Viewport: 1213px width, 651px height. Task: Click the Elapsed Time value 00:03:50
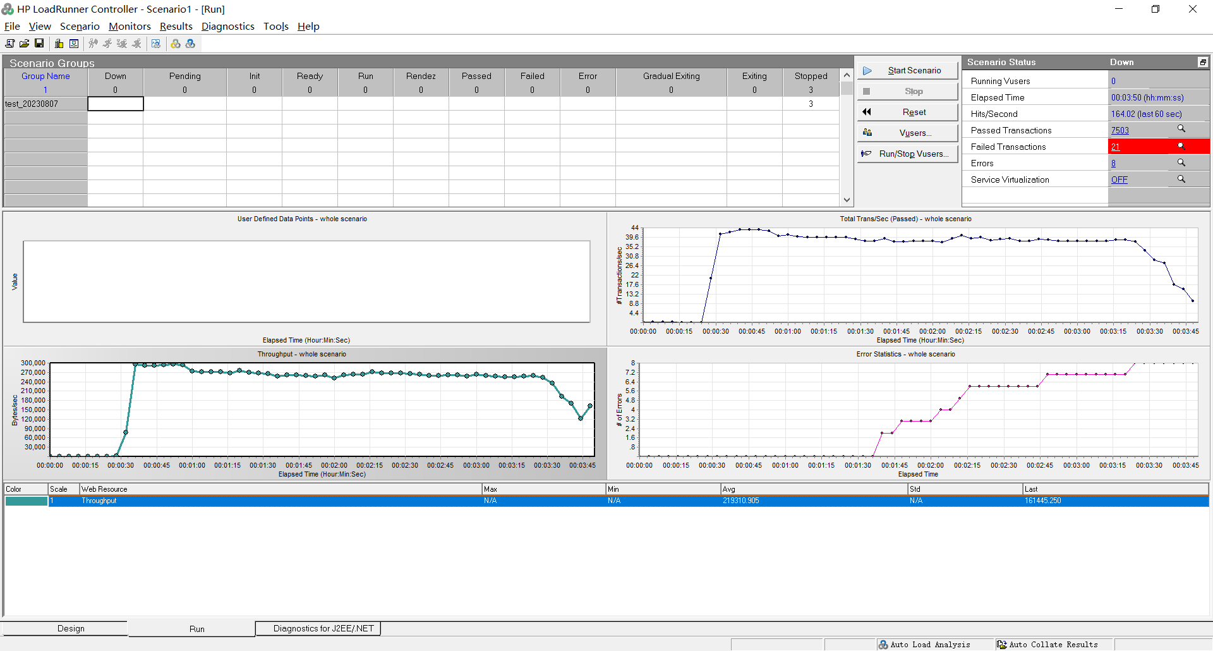(x=1147, y=97)
